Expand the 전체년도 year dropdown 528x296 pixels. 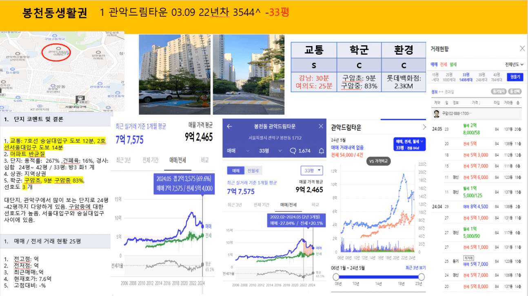tap(514, 64)
